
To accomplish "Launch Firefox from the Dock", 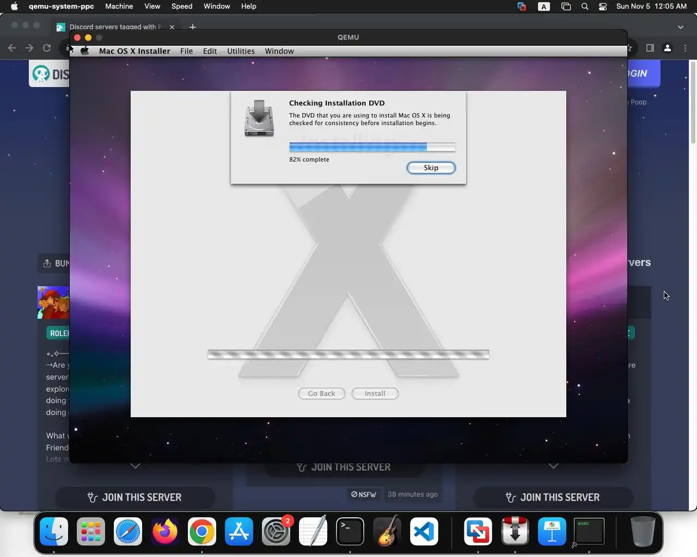I will (165, 531).
